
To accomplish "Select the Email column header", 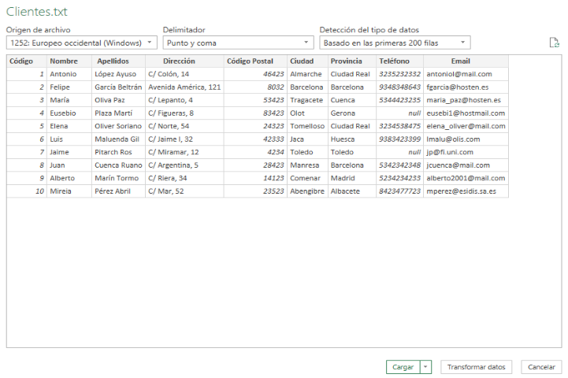I will click(466, 61).
